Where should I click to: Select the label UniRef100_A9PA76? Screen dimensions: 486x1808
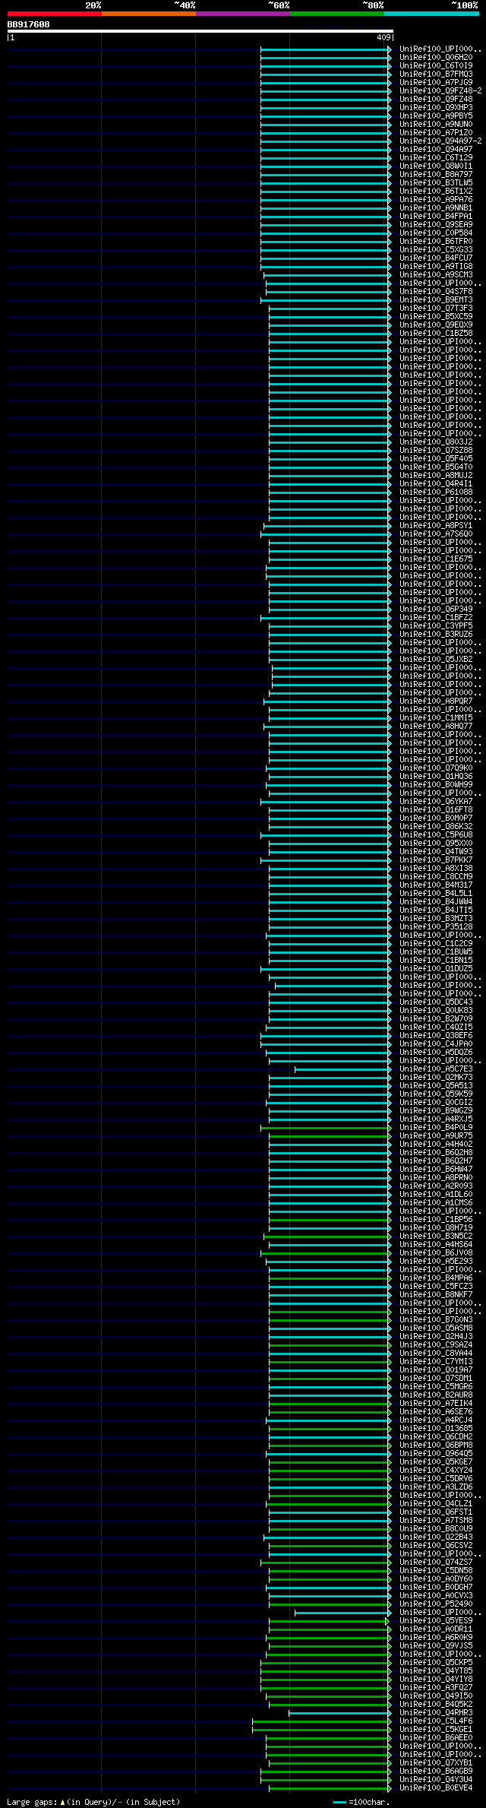tap(436, 199)
